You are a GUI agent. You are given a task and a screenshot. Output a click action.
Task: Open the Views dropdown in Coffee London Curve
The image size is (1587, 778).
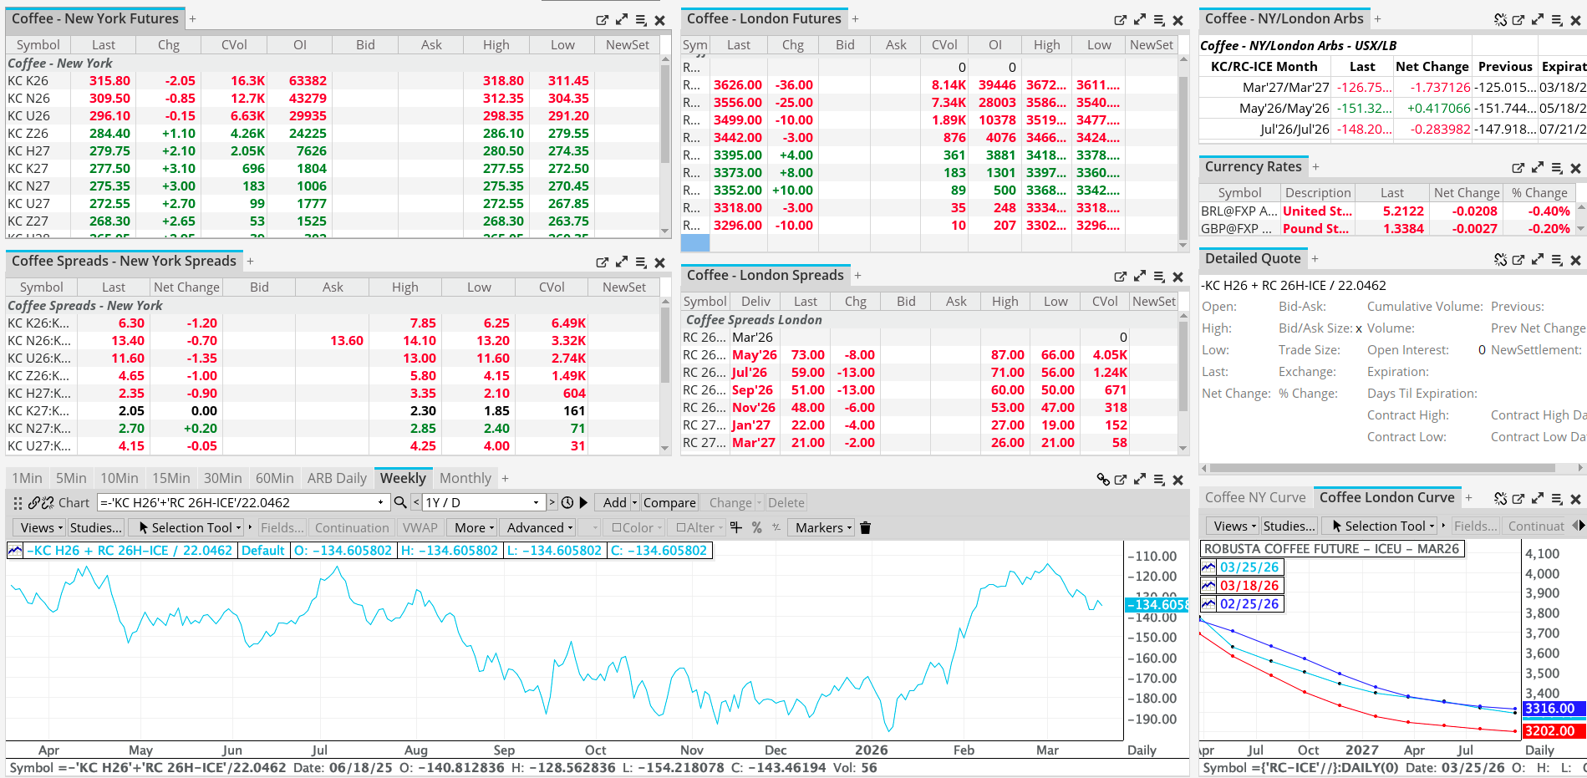click(1234, 526)
